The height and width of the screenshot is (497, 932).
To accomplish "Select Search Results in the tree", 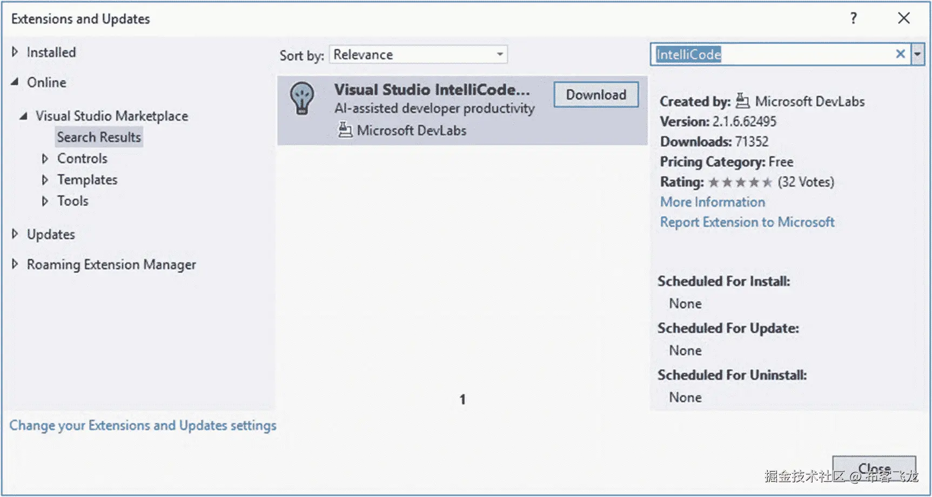I will (x=99, y=137).
